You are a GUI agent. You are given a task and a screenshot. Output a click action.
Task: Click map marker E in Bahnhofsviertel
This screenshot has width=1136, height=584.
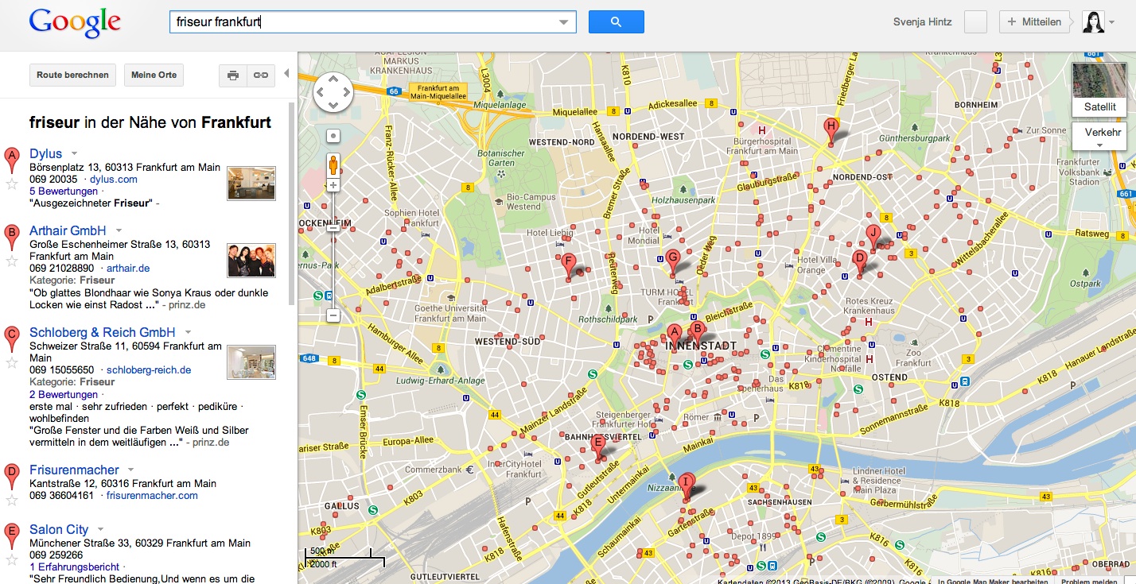(x=598, y=447)
